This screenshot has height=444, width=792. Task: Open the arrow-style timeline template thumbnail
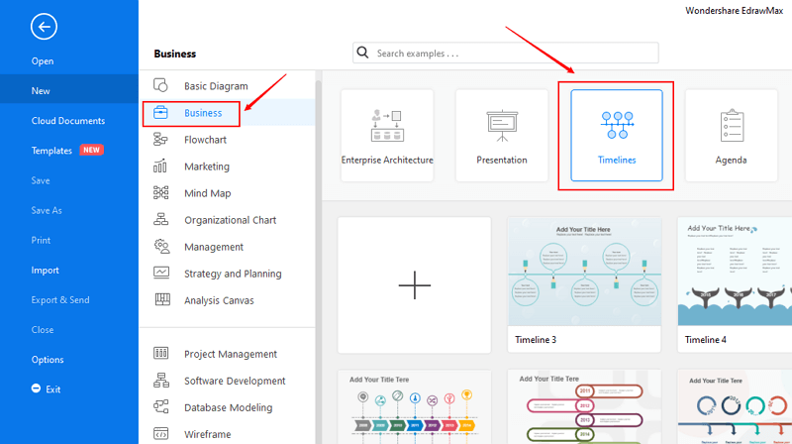pos(414,407)
